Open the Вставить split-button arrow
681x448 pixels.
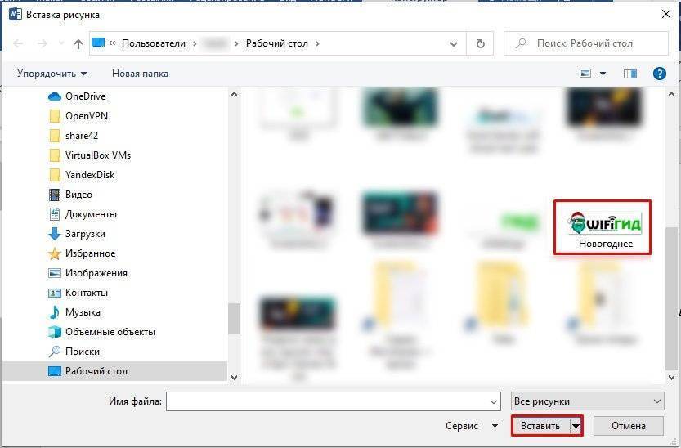tap(576, 426)
